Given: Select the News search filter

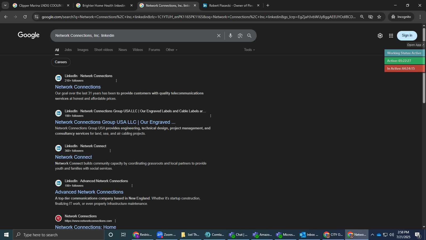Looking at the screenshot, I should tap(123, 50).
